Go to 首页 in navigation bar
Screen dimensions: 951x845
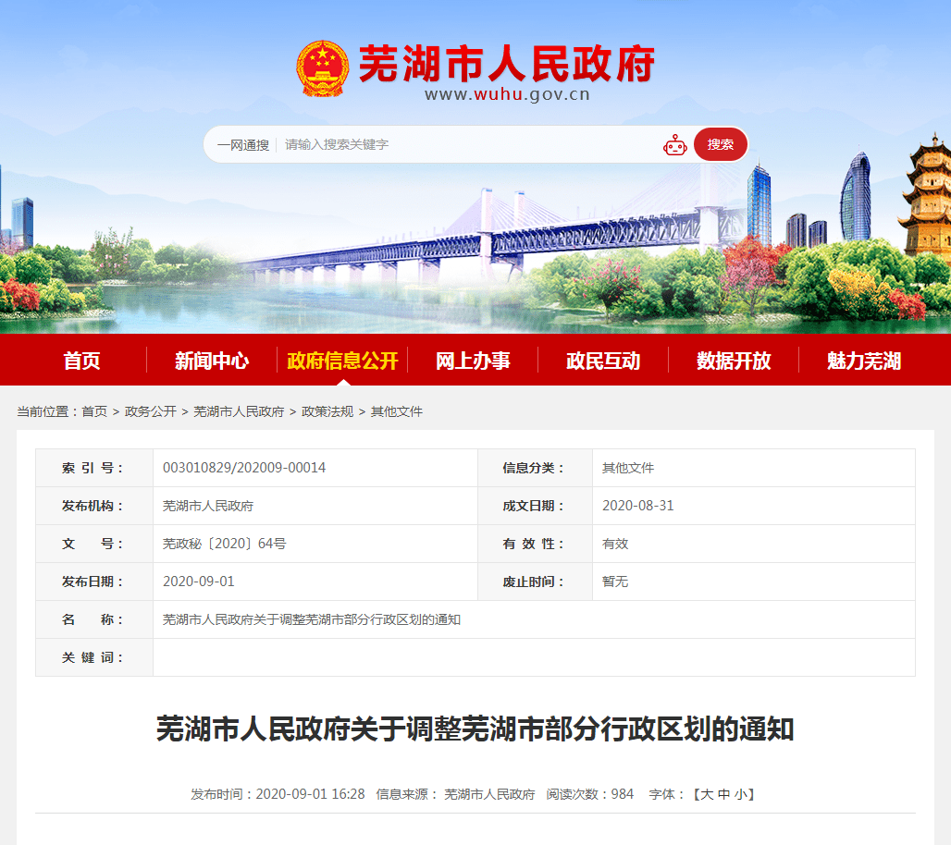pos(82,361)
